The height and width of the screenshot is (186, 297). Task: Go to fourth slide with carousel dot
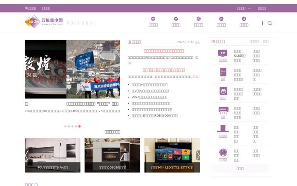click(76, 126)
